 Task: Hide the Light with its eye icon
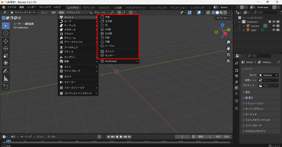pyautogui.click(x=274, y=30)
